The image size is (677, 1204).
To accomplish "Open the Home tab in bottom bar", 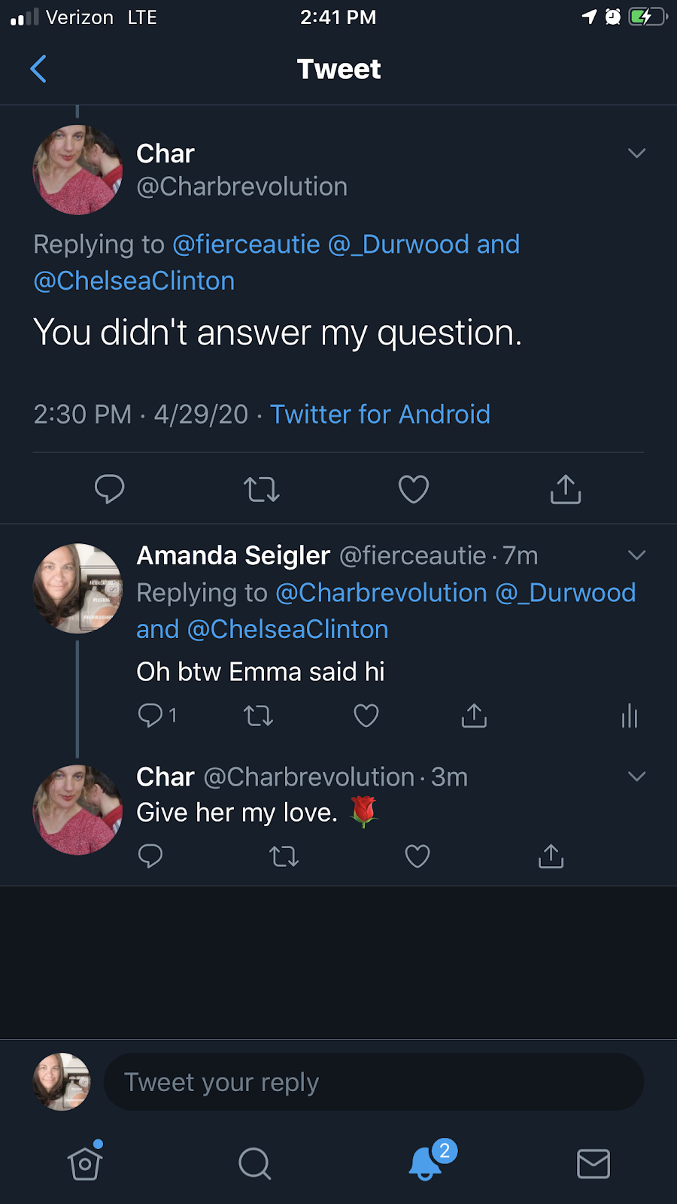I will point(85,1163).
